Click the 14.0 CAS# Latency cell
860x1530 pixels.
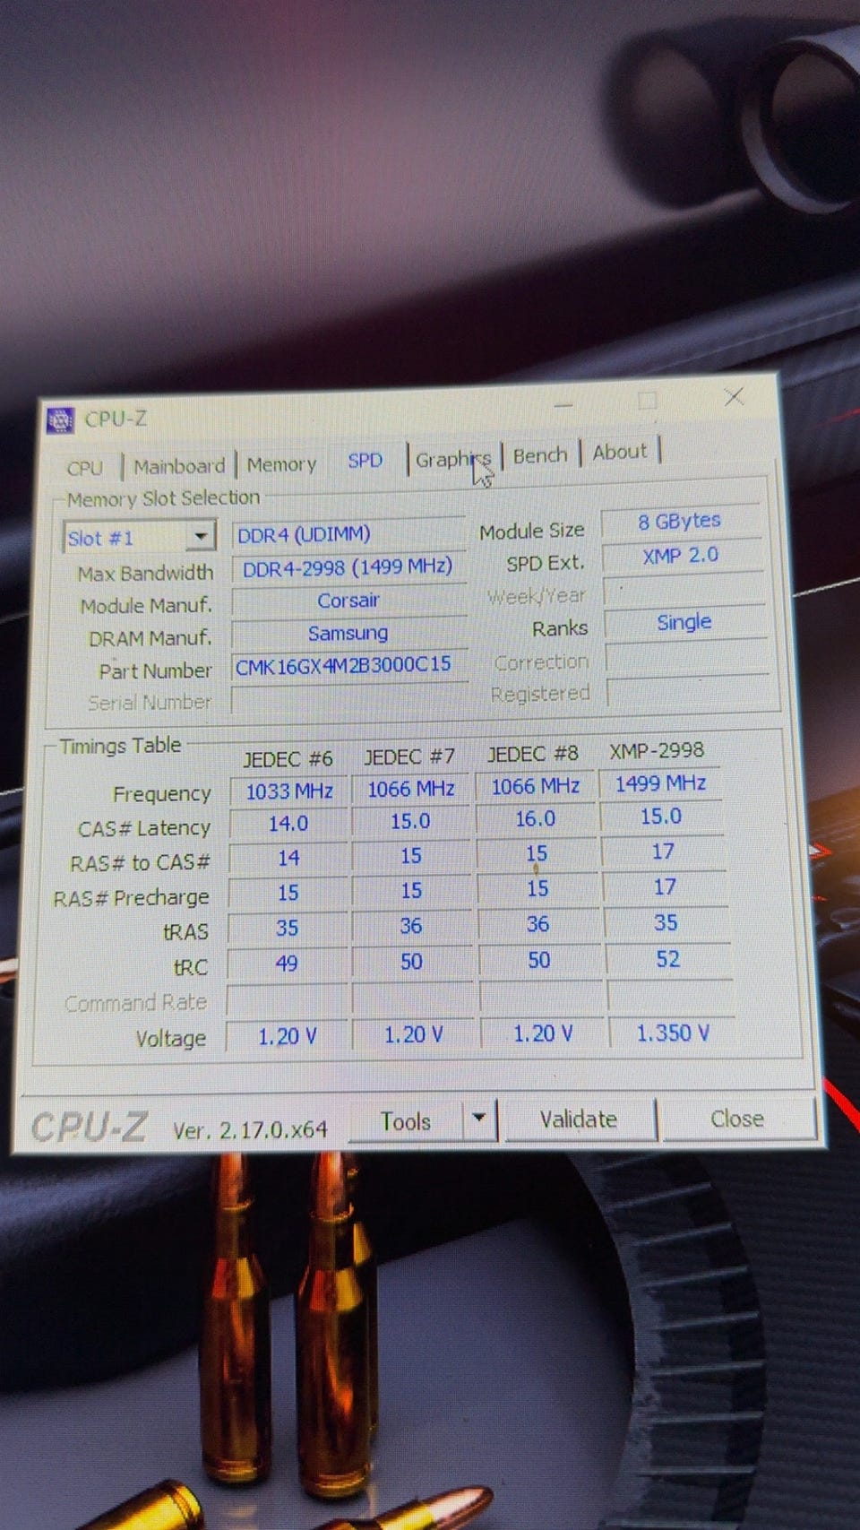(288, 824)
